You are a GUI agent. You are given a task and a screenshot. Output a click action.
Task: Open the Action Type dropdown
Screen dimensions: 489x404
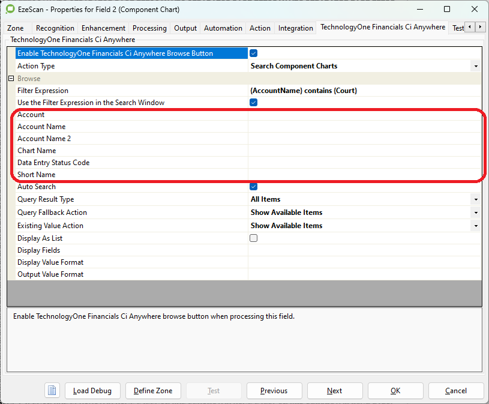[475, 66]
